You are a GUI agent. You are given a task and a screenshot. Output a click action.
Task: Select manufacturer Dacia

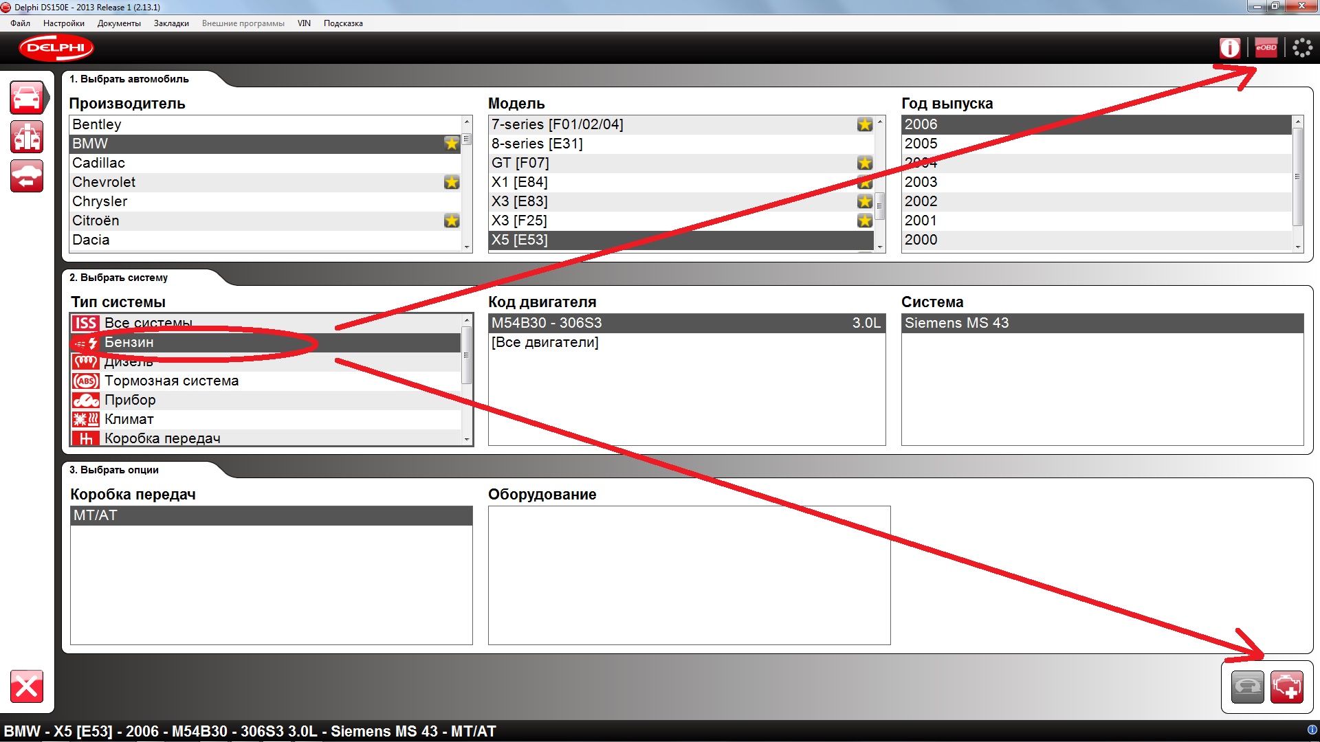tap(265, 240)
